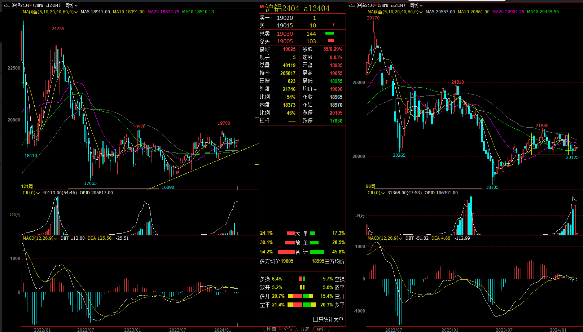Click the link icon beside 沪锌2404 chart title
The height and width of the screenshot is (332, 583).
(352, 5)
